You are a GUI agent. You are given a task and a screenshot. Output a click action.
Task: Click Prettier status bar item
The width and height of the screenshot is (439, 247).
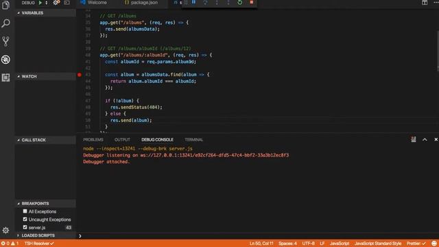click(416, 244)
